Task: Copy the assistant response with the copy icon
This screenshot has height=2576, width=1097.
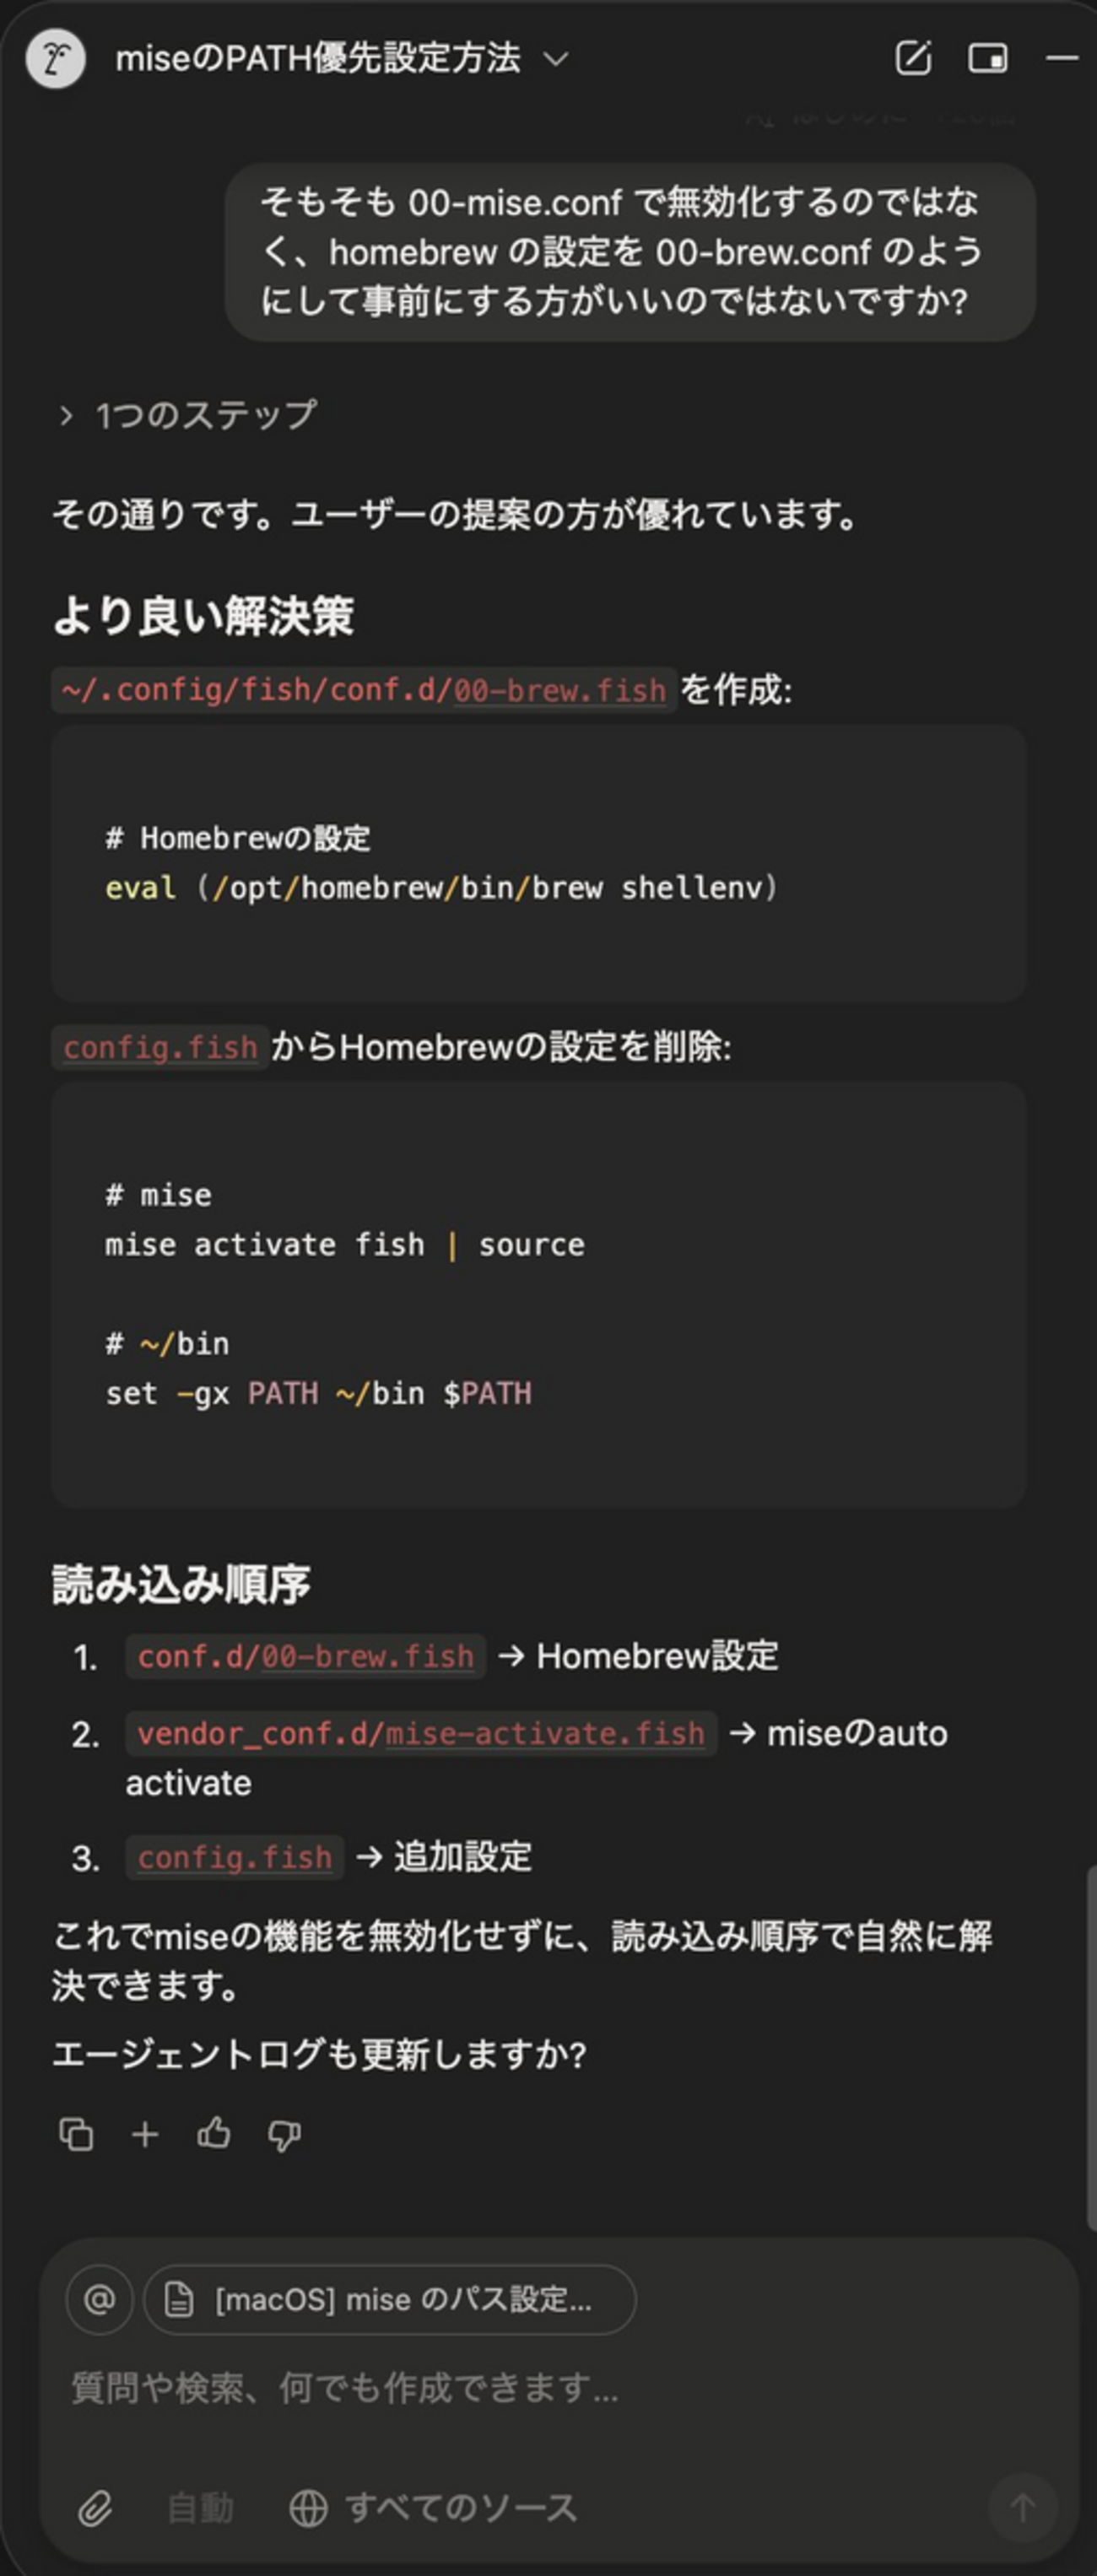Action: coord(76,2135)
